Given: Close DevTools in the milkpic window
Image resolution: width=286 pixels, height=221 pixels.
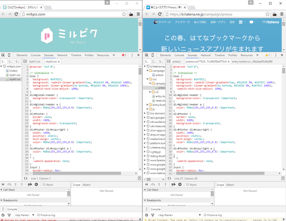Looking at the screenshot, I should (138, 55).
